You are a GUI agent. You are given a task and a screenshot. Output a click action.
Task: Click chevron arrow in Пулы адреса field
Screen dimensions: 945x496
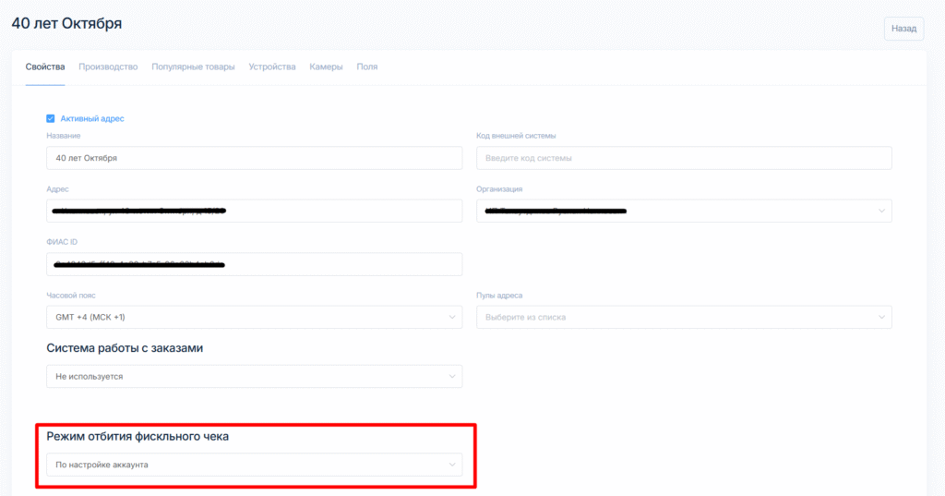point(881,318)
